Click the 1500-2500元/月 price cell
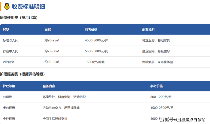This screenshot has height=124, width=210. point(162,108)
